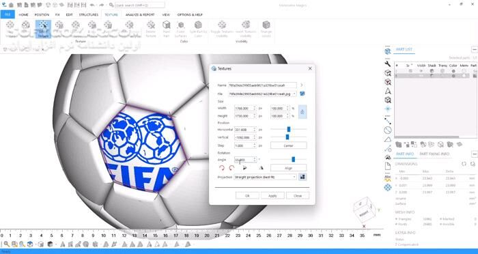Flip texture vertically in Textures dialog
Viewport: 478px width, 254px height.
click(x=261, y=168)
